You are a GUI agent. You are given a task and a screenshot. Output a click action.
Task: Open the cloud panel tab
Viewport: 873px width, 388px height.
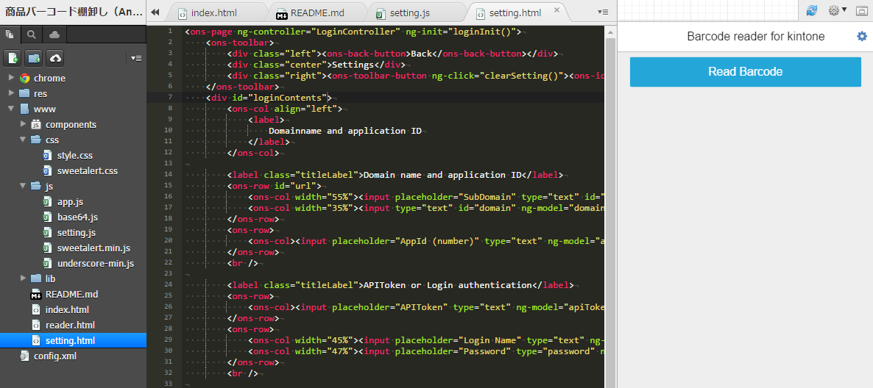(x=54, y=34)
